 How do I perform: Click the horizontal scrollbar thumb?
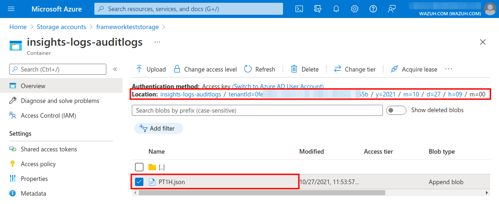coord(262,192)
